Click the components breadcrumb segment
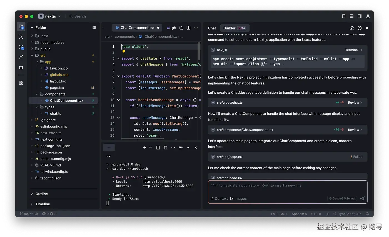This screenshot has height=237, width=389. (125, 36)
